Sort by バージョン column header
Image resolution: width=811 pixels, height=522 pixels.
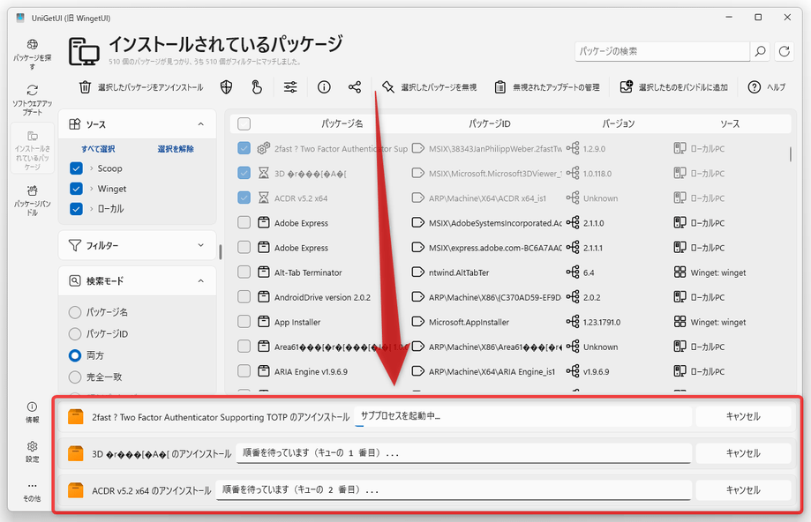618,124
